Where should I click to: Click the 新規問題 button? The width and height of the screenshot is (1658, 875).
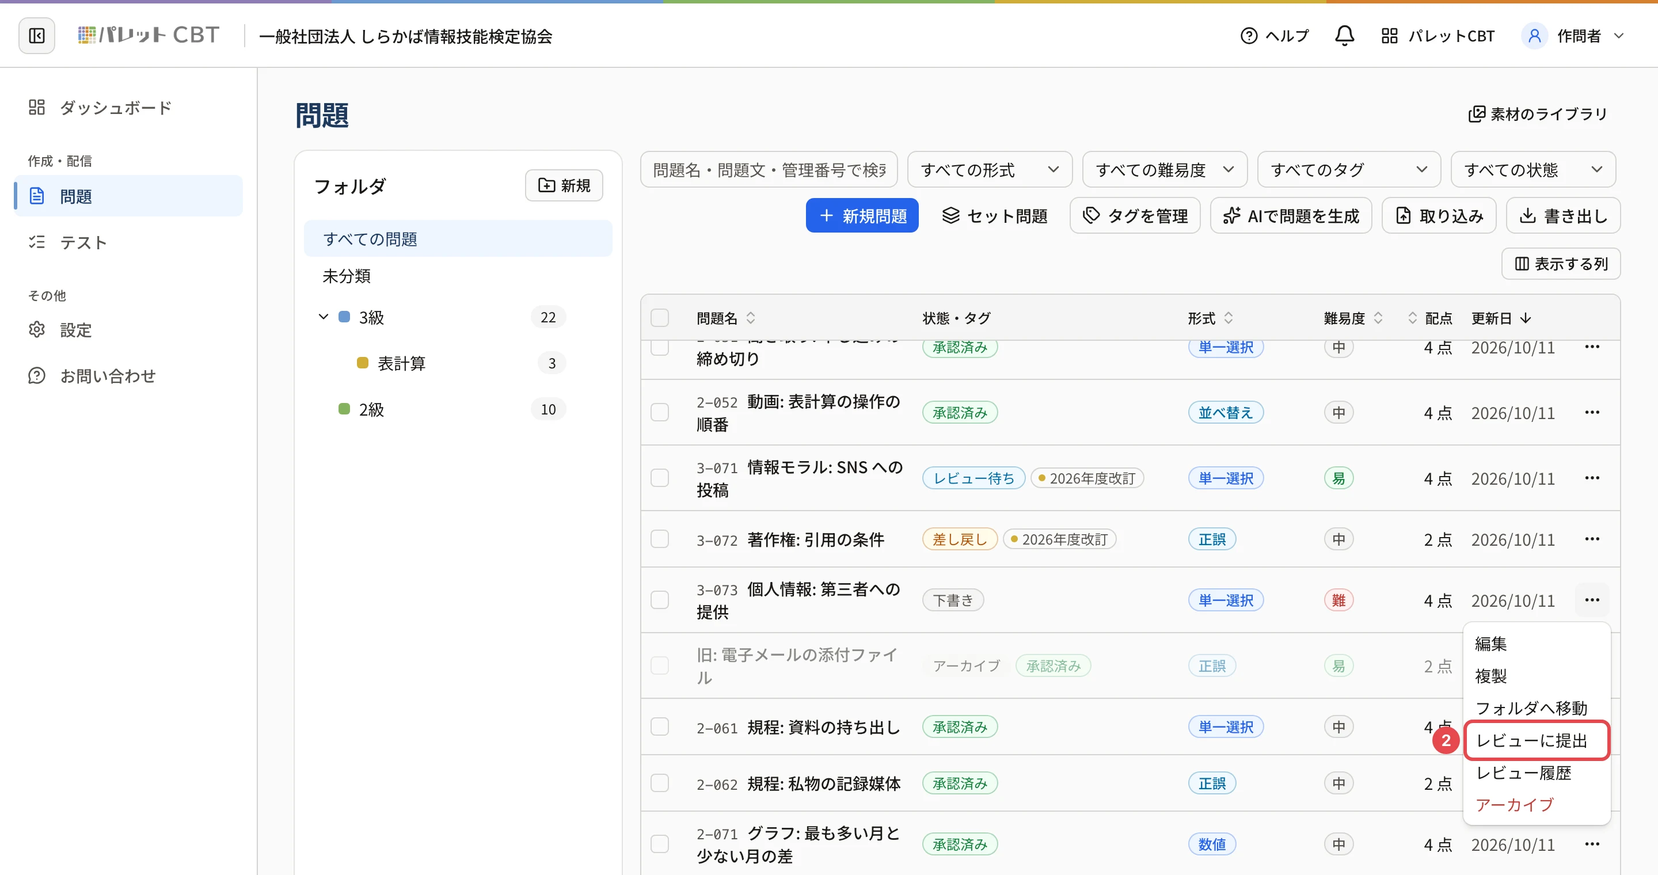pyautogui.click(x=862, y=215)
